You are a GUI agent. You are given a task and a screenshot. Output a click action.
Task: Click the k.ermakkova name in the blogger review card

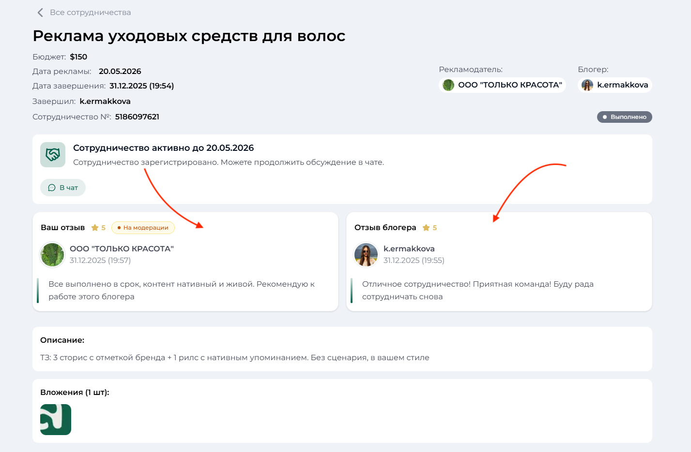click(x=409, y=248)
